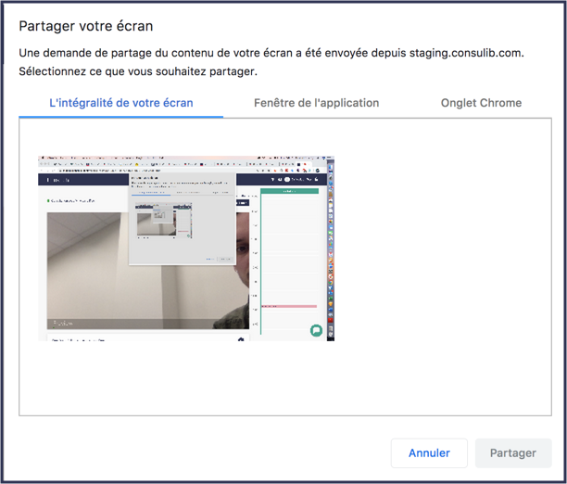Viewport: 567px width, 484px height.
Task: Click the white toggle in the previewed dark header
Action: (289, 179)
